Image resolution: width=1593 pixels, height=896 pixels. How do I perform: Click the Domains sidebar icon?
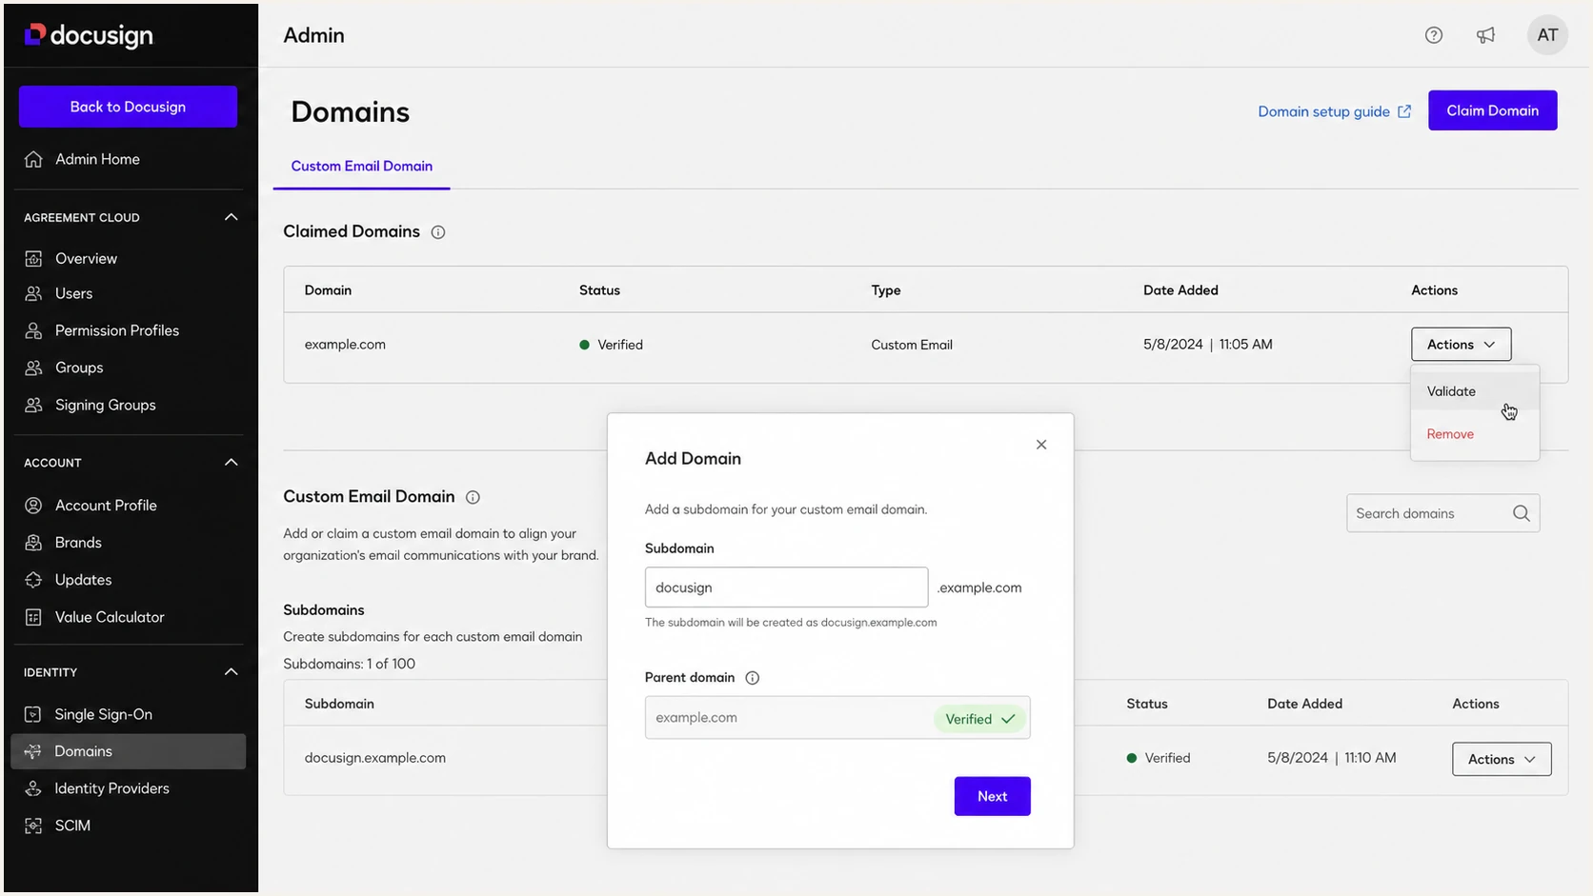33,751
